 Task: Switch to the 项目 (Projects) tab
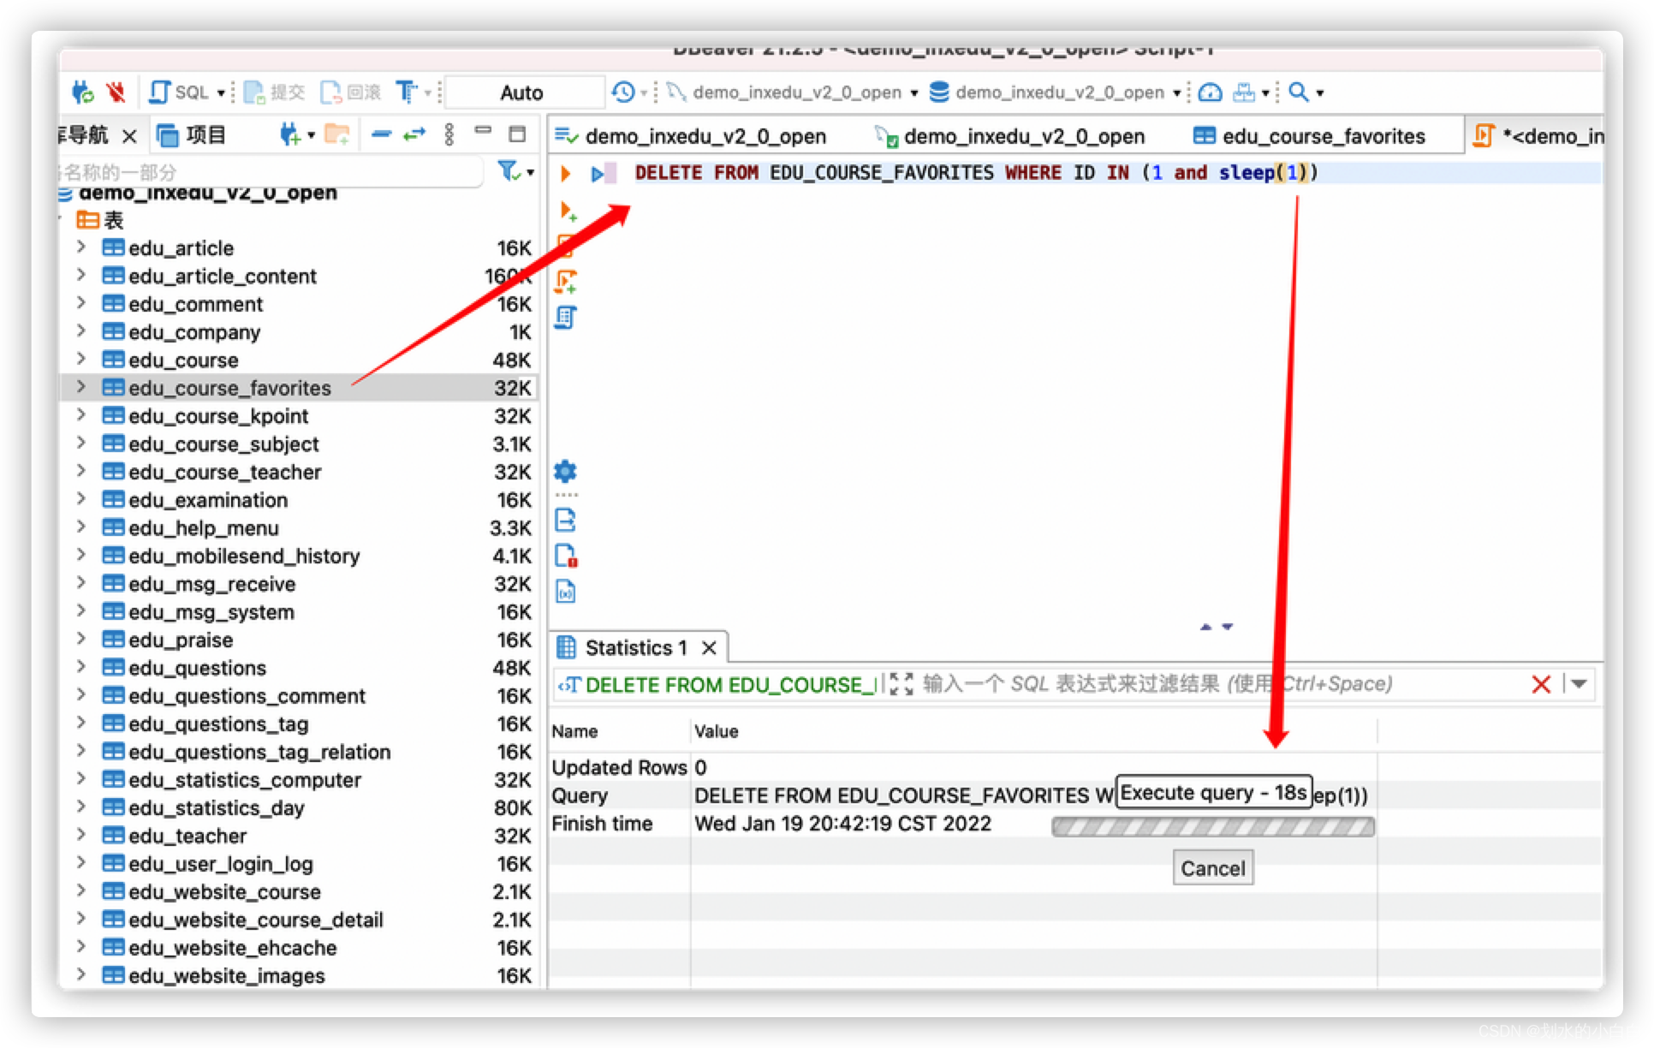(193, 134)
